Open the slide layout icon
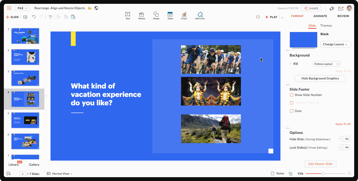Image resolution: width=358 pixels, height=181 pixels. [x=25, y=17]
